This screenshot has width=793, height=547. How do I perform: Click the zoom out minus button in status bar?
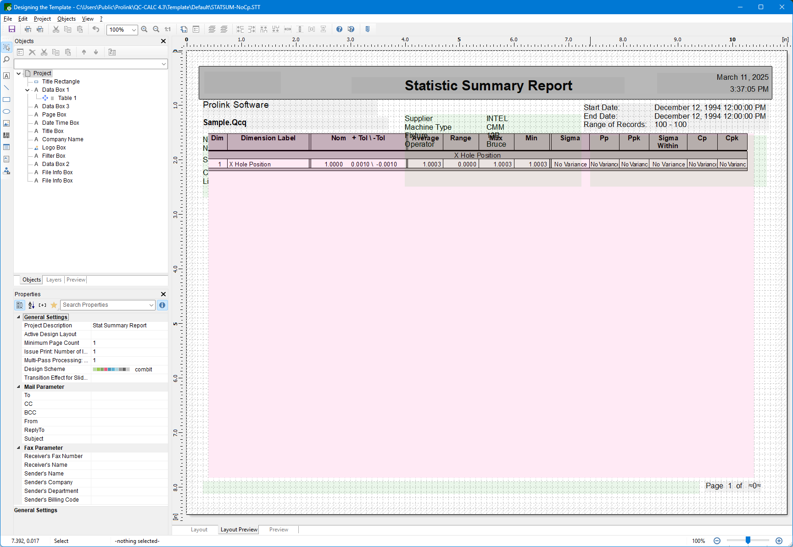(x=717, y=541)
